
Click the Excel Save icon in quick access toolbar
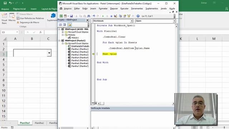5,3
